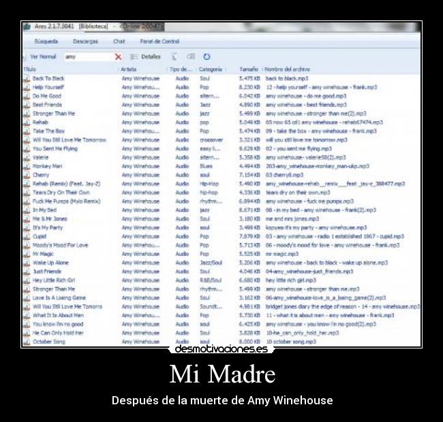Click the 'R&B/Soul' category cell

click(211, 280)
